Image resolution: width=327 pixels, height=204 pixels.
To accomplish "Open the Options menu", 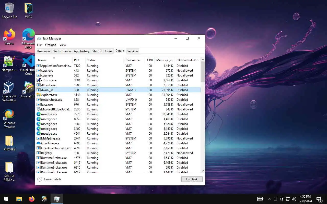I will tap(51, 45).
